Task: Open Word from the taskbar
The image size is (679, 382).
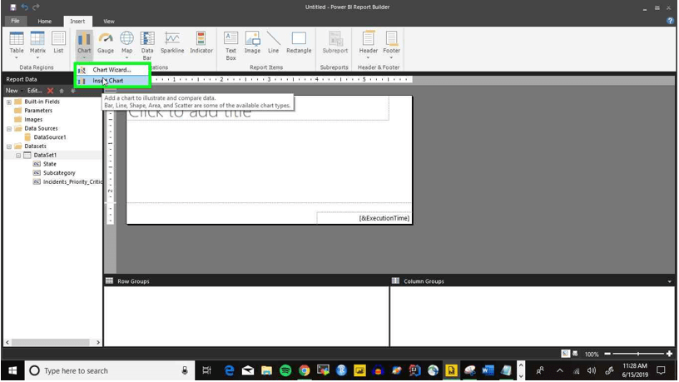Action: (x=488, y=370)
